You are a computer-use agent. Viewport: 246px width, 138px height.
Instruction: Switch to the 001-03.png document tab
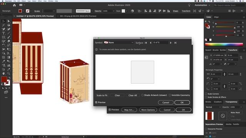78,16
